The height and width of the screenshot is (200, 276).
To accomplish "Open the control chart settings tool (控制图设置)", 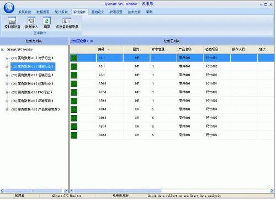I will [12, 23].
